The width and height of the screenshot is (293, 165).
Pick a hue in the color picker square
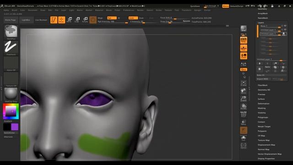(11, 111)
